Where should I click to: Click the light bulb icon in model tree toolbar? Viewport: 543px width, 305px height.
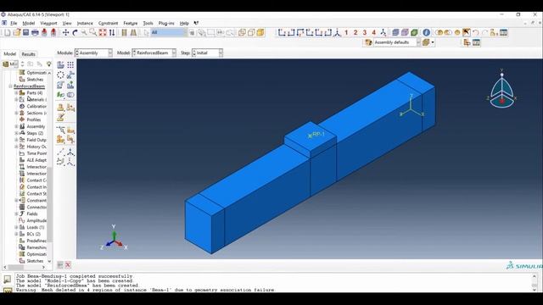click(49, 64)
